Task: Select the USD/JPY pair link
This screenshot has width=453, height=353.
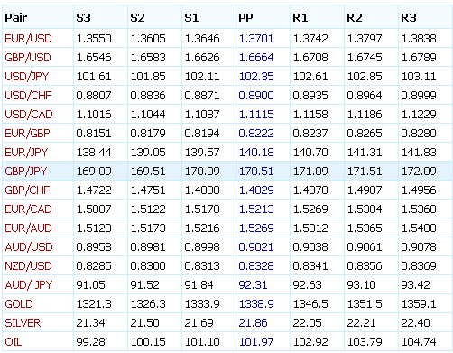Action: pos(27,77)
